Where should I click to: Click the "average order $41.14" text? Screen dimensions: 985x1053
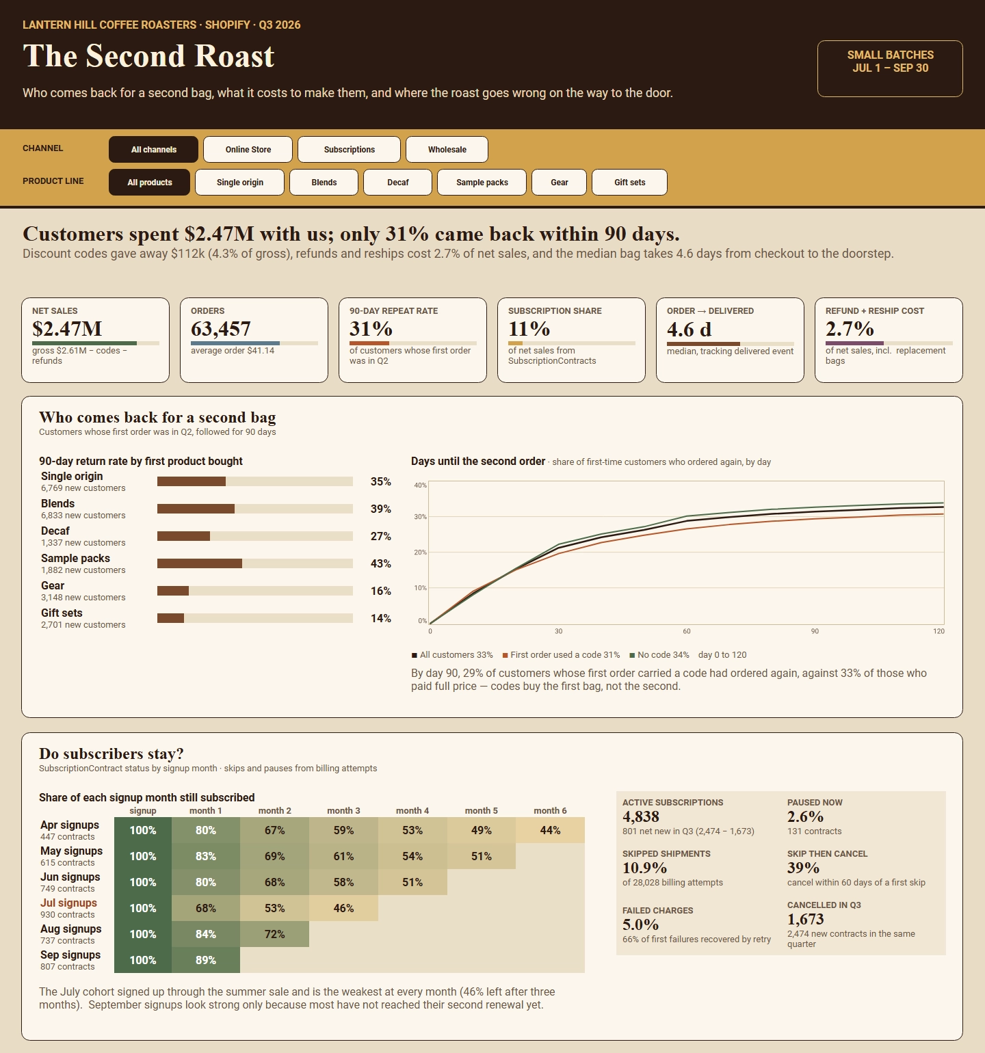[x=233, y=351]
